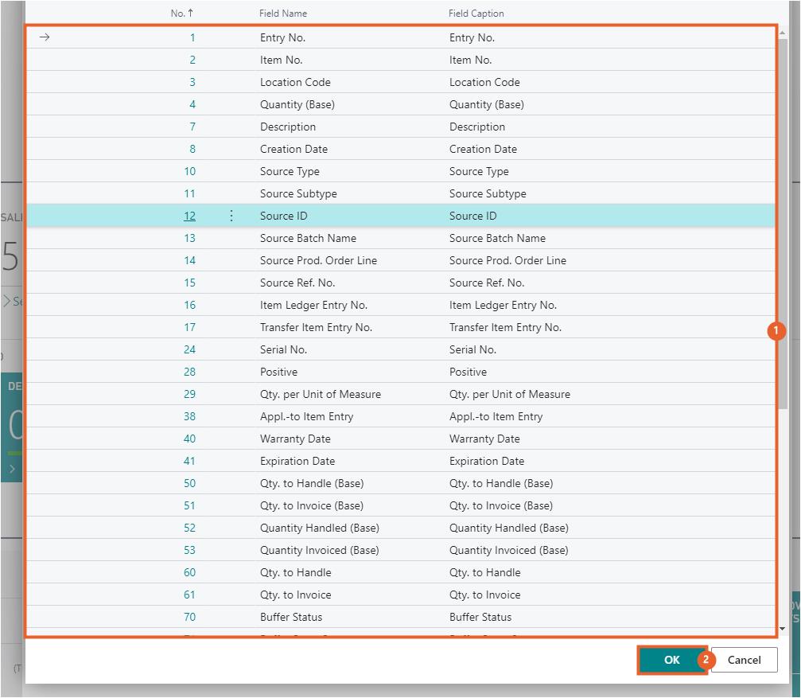
Task: Pick the Expiration Date field name
Action: coord(297,461)
